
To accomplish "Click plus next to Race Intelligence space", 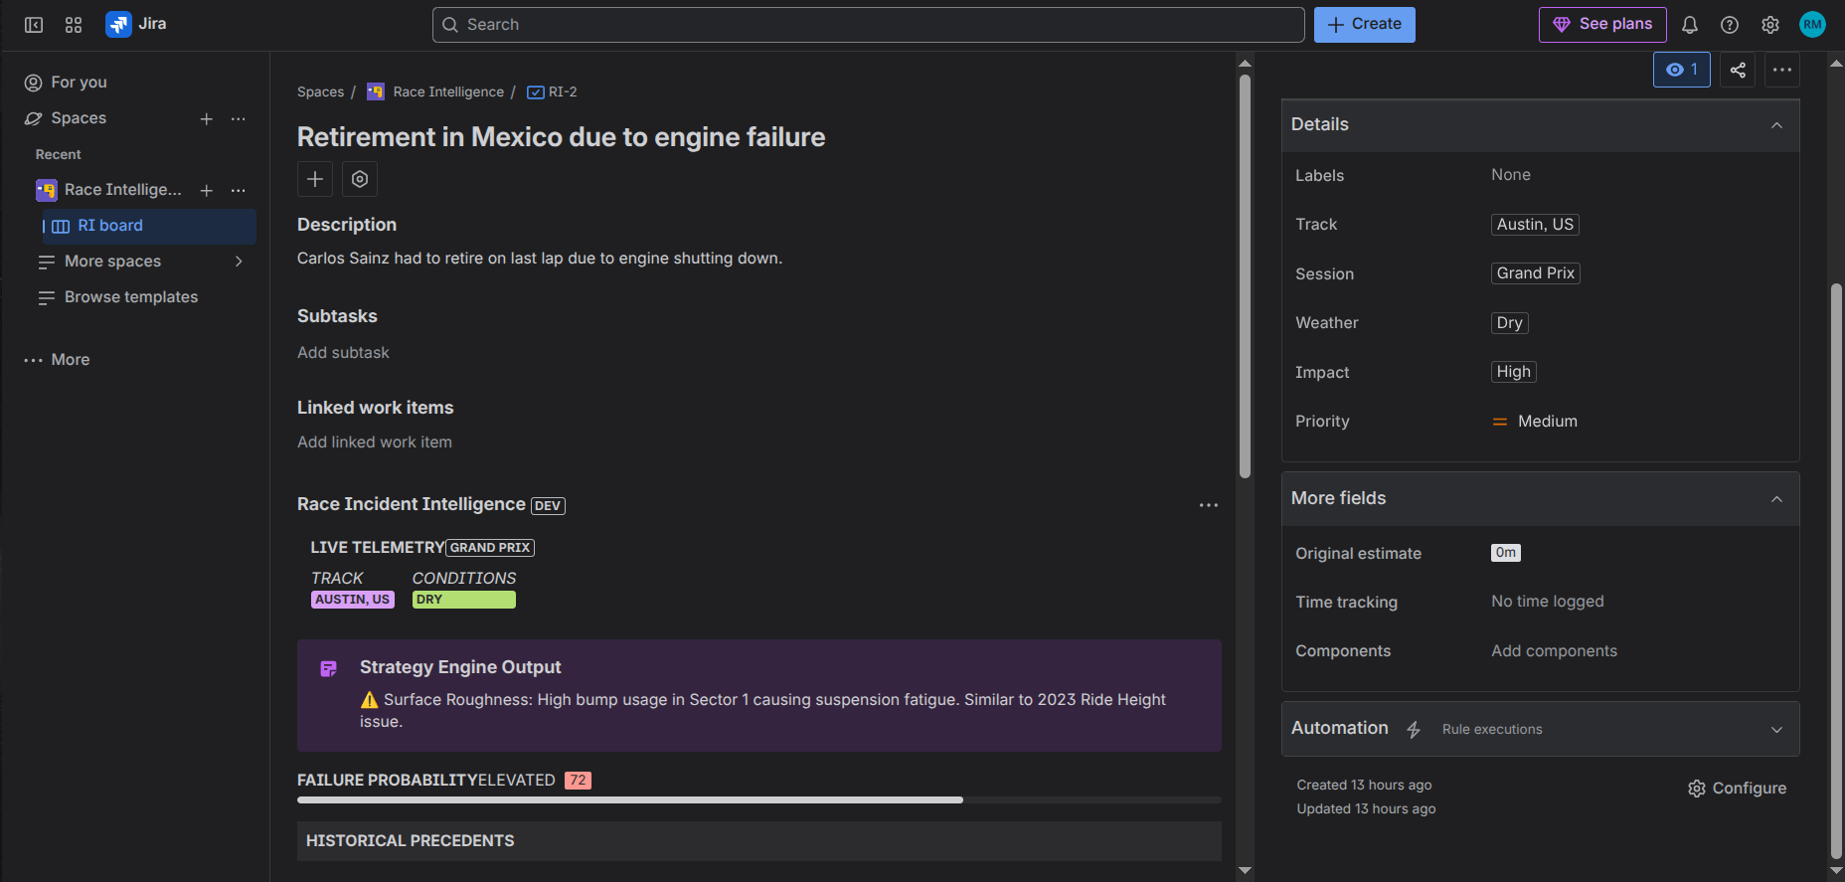I will [x=207, y=191].
